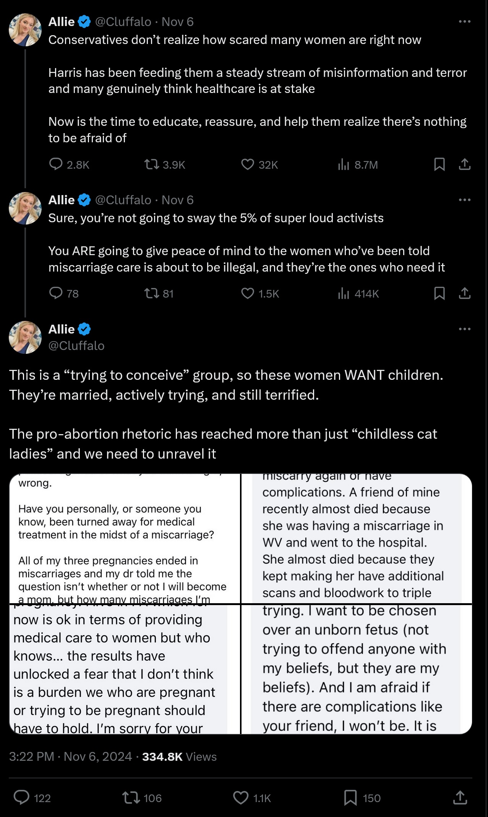Reply to the second tweet with 78 replies
Screen dimensions: 488x817
coord(56,293)
